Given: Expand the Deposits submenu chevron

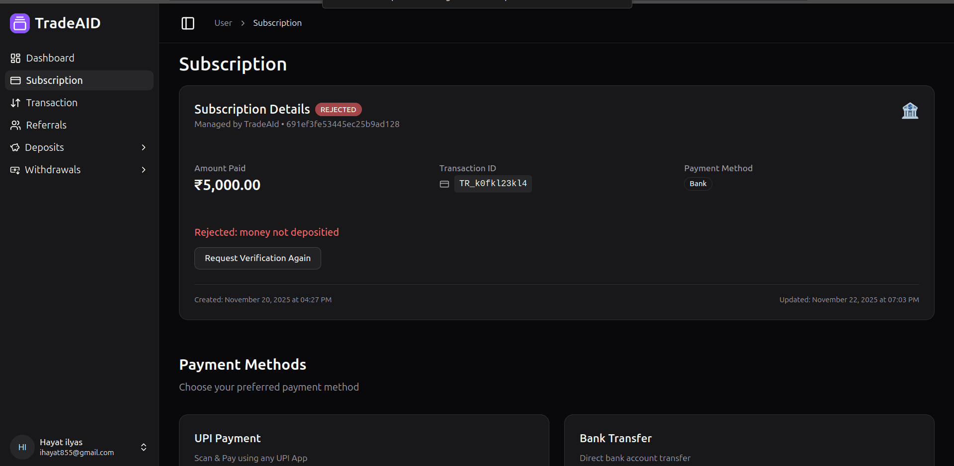Looking at the screenshot, I should click(x=144, y=147).
